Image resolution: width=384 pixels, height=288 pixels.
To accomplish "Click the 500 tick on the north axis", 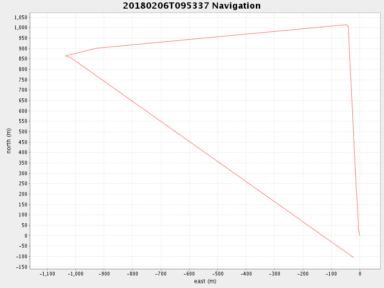I will coord(23,132).
